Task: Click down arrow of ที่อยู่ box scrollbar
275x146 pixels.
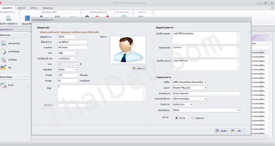Action: 144,99
